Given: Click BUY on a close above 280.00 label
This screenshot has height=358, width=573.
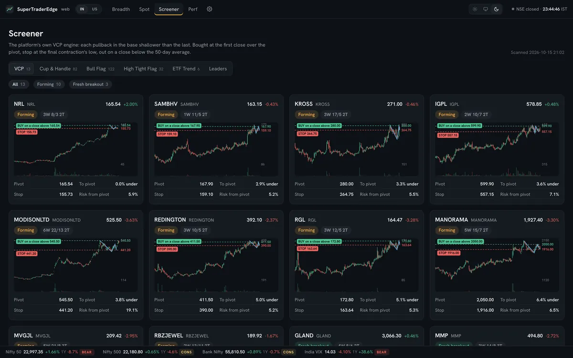Looking at the screenshot, I should click(319, 126).
